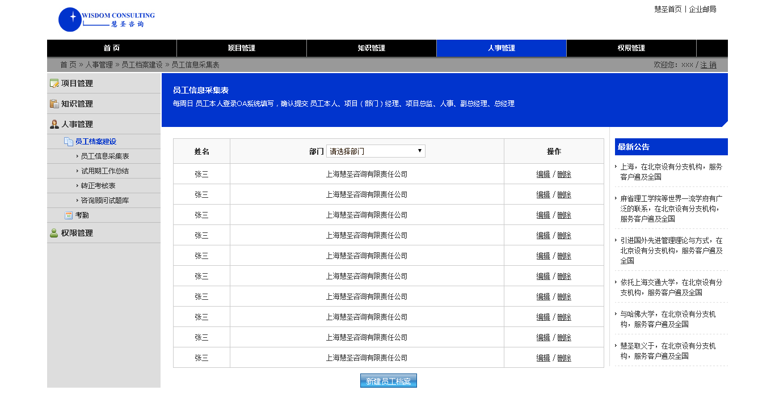This screenshot has height=399, width=775.
Task: Open 知识管理 in the top navigation bar
Action: (372, 48)
